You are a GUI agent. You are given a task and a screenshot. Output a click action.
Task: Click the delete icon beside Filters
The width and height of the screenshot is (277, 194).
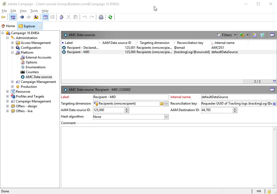click(262, 35)
